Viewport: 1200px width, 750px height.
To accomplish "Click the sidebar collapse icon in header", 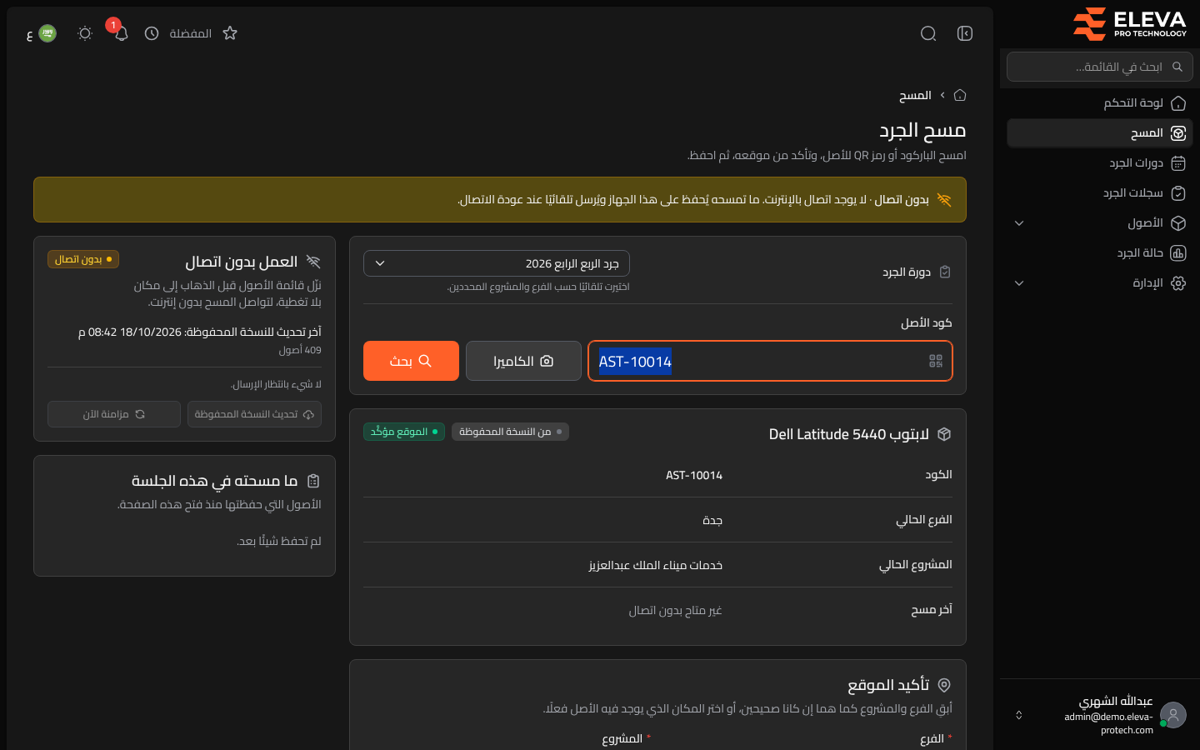I will pos(965,33).
